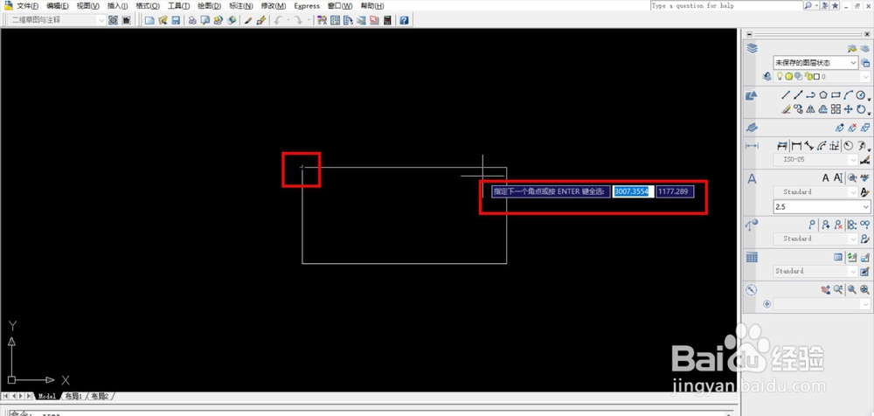Image resolution: width=874 pixels, height=416 pixels.
Task: Click the Multileader tool
Action: tap(812, 225)
